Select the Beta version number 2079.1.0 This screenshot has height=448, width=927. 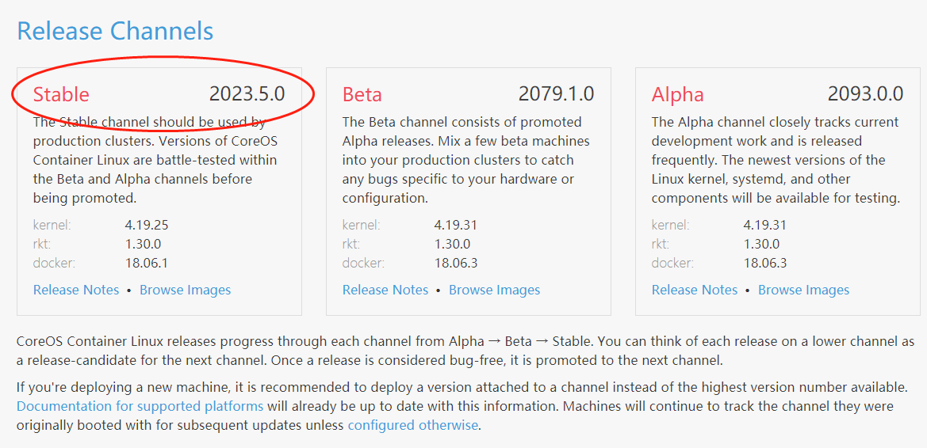click(x=557, y=94)
